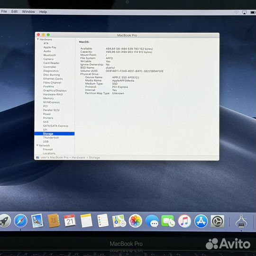Image resolution: width=256 pixels, height=256 pixels.
Task: Select Disc Burning in the sidebar
Action: pyautogui.click(x=52, y=75)
